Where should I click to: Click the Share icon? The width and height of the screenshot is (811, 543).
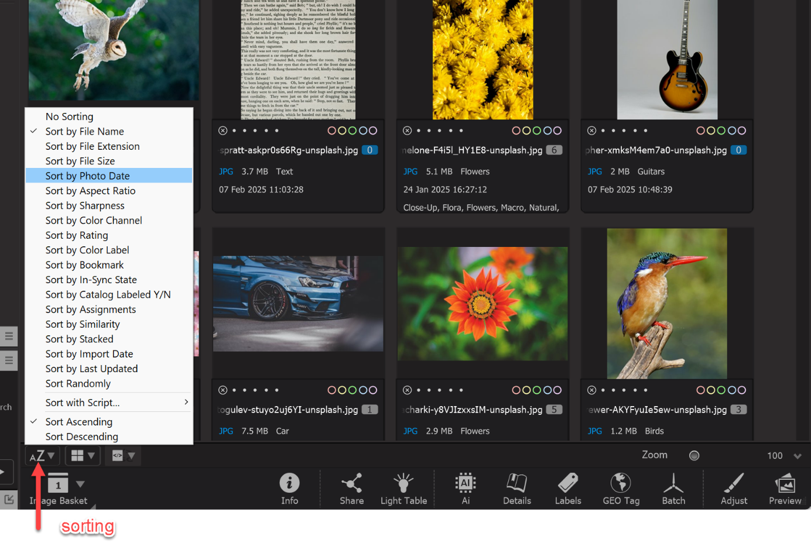(x=351, y=483)
